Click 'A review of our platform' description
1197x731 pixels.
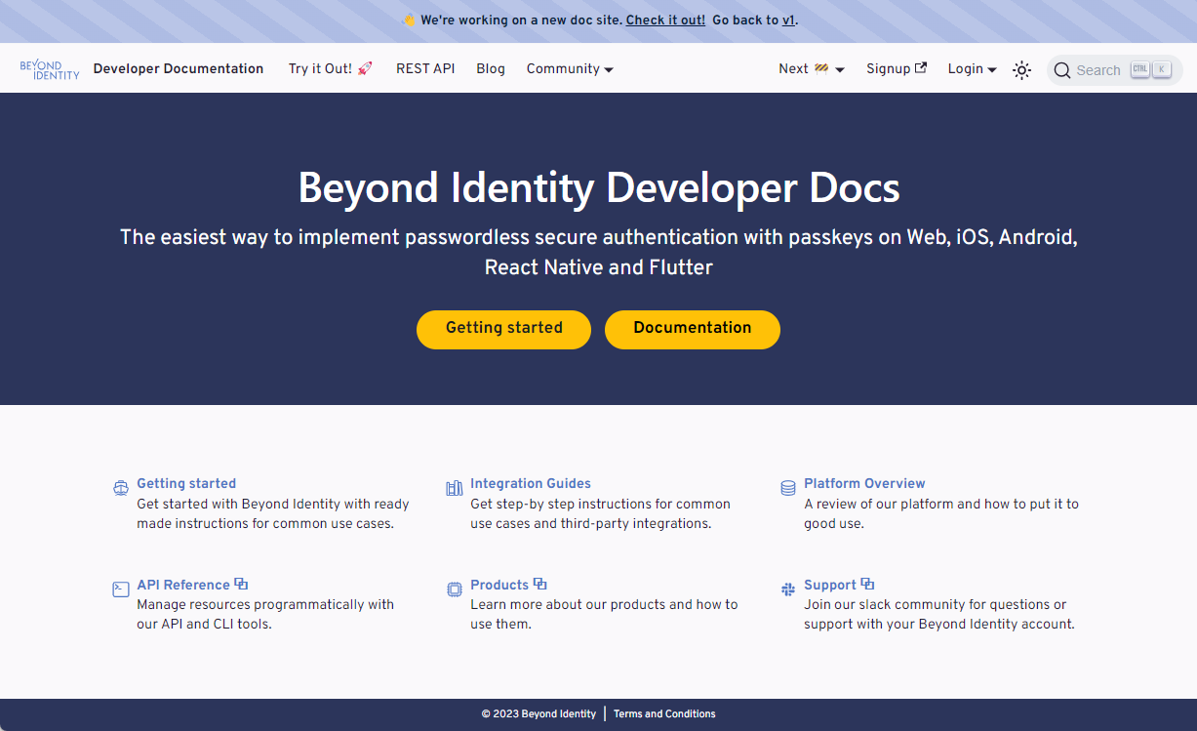pyautogui.click(x=941, y=513)
